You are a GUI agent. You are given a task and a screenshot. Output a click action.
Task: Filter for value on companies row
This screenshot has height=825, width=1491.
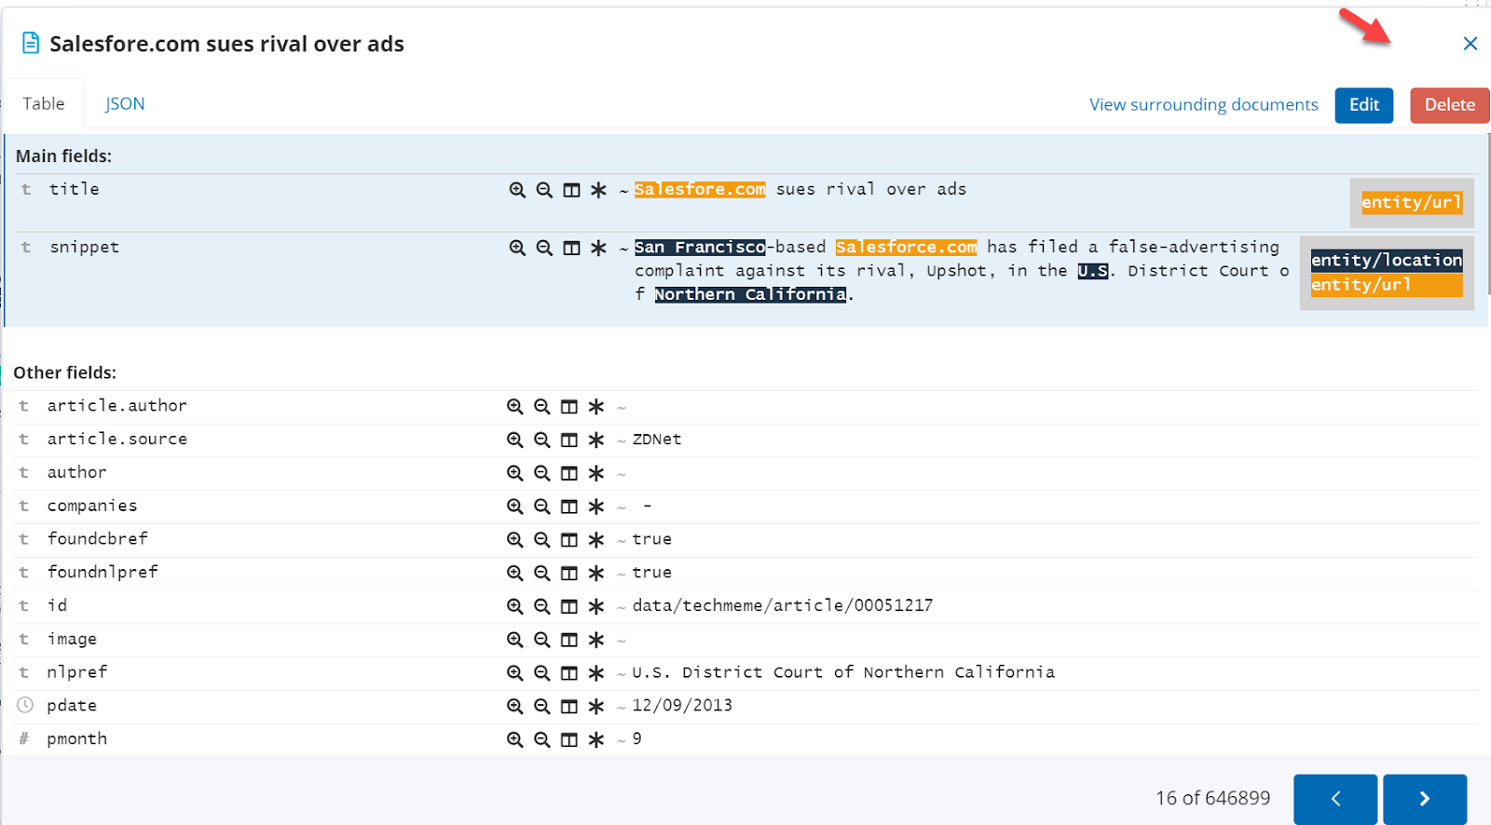tap(514, 507)
